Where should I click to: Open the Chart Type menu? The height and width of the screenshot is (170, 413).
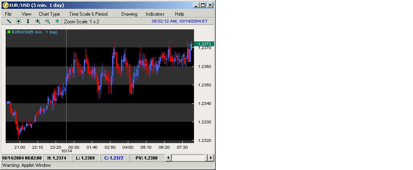tap(49, 14)
